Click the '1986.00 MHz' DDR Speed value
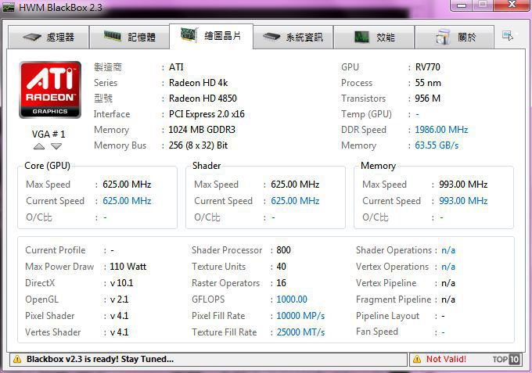The image size is (532, 373). [x=441, y=130]
